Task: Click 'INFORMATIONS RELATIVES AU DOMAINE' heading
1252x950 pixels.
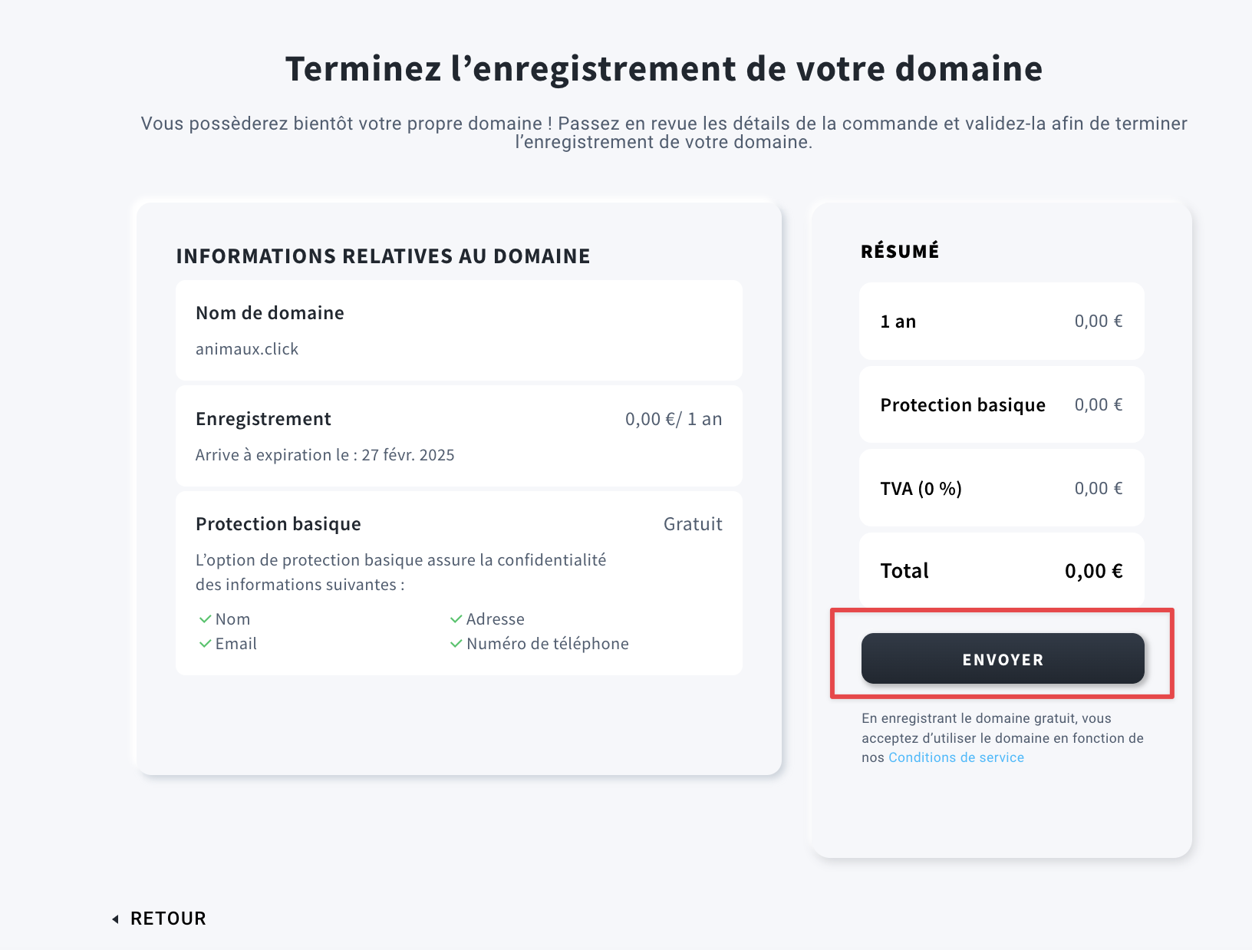Action: [383, 256]
